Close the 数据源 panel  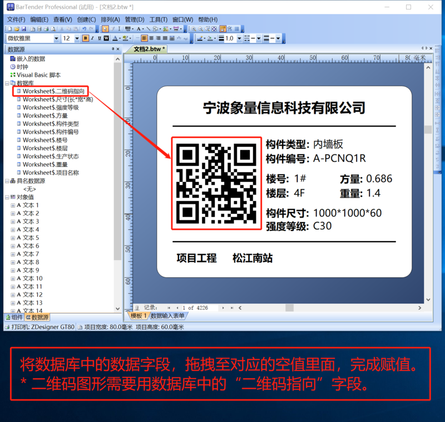pyautogui.click(x=118, y=49)
